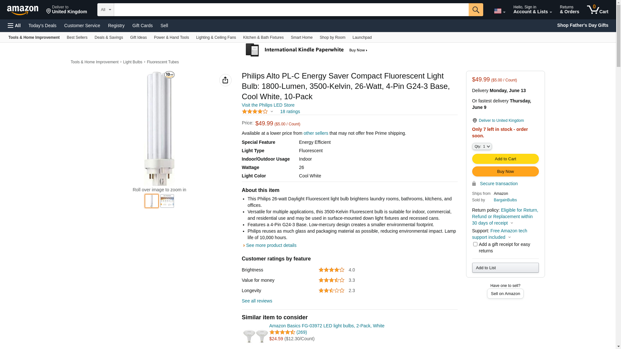Open the search category All dropdown
This screenshot has height=349, width=621.
(105, 10)
